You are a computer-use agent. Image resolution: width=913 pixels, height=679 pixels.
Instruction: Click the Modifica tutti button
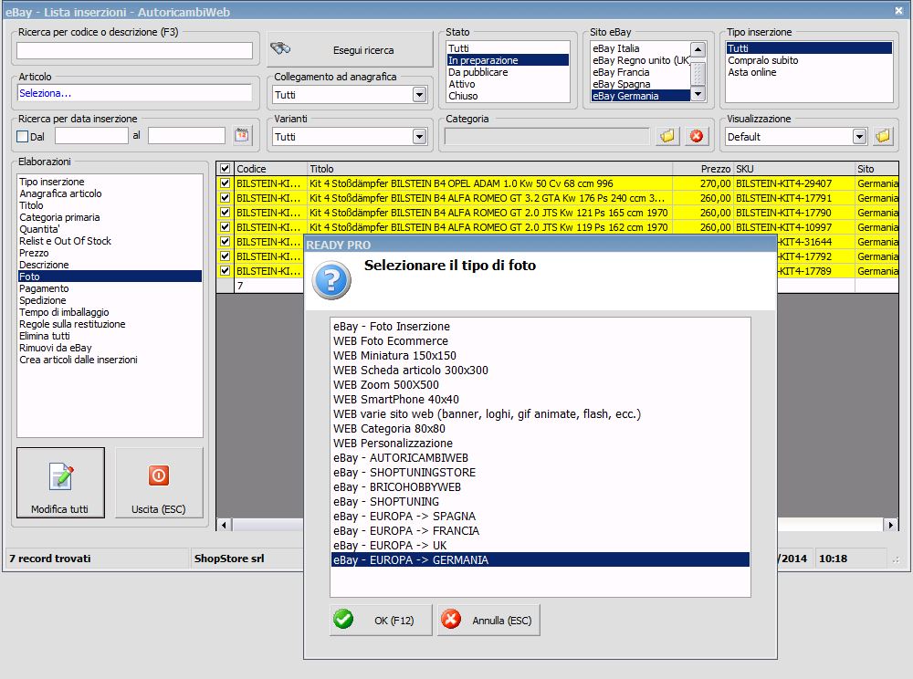[60, 483]
